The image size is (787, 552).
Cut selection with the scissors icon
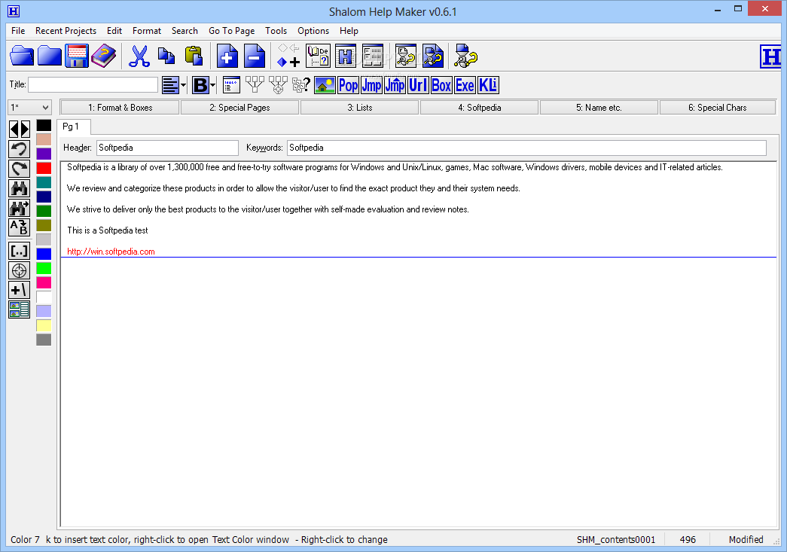tap(139, 56)
